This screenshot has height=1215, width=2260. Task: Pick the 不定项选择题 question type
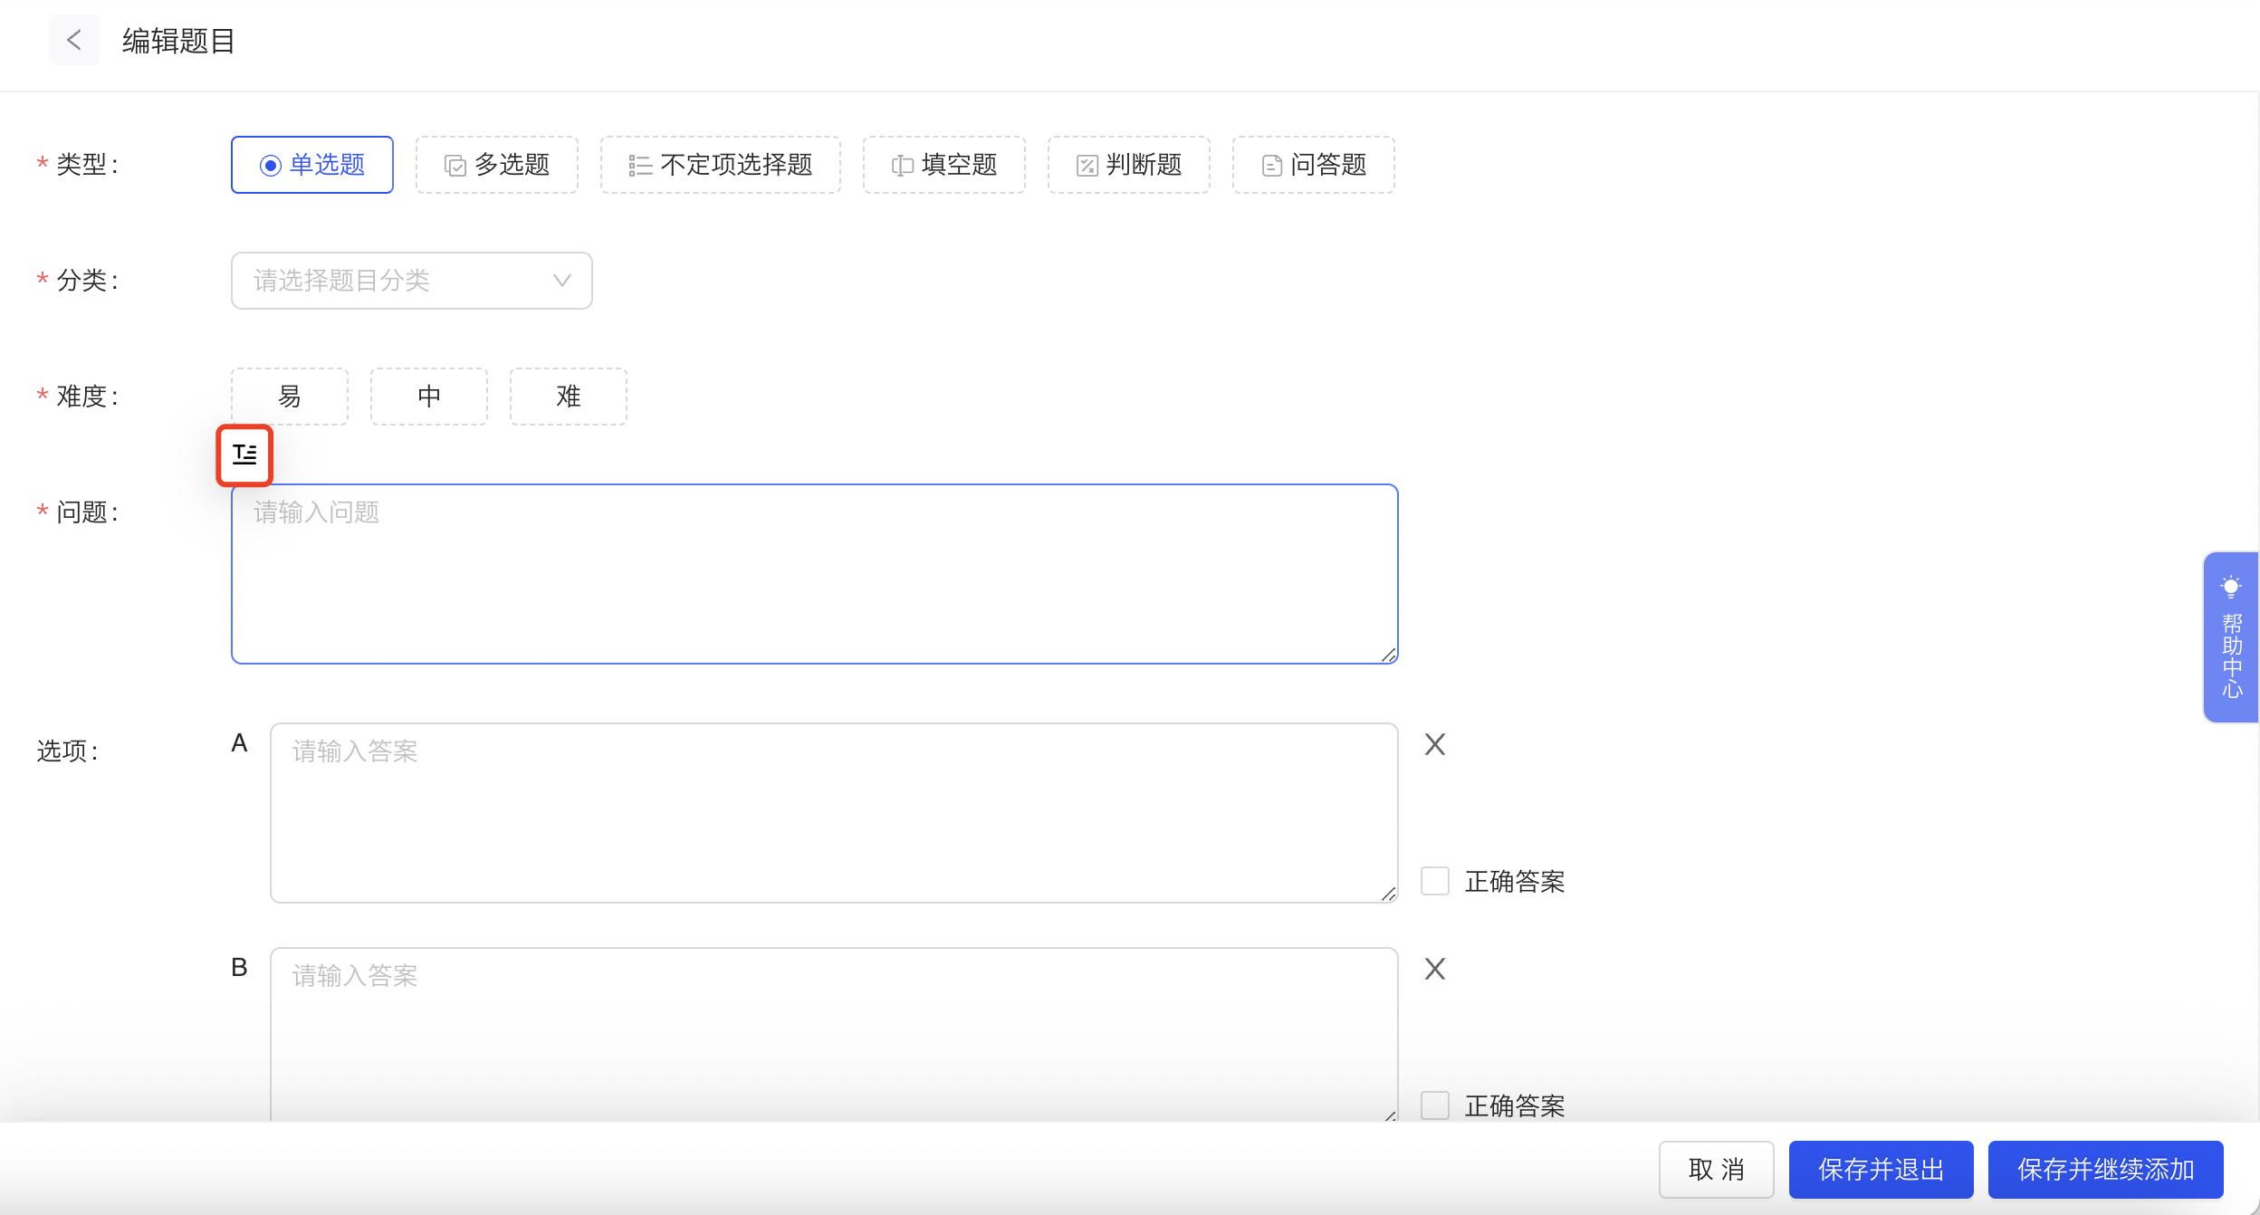tap(721, 165)
